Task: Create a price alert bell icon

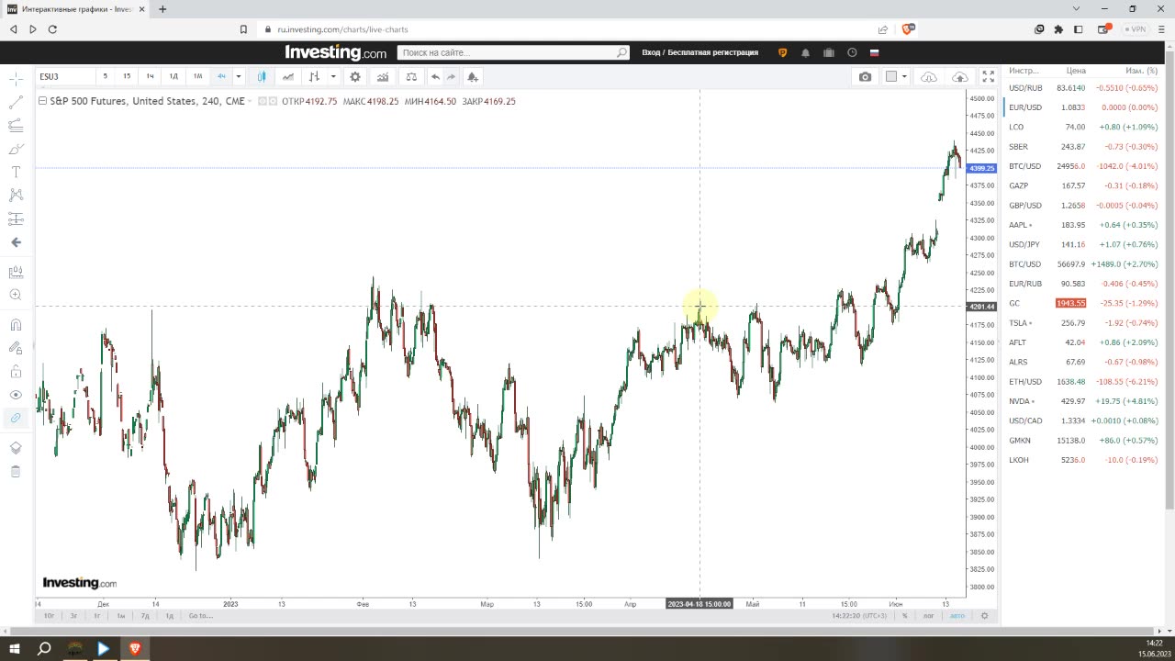Action: coord(472,77)
